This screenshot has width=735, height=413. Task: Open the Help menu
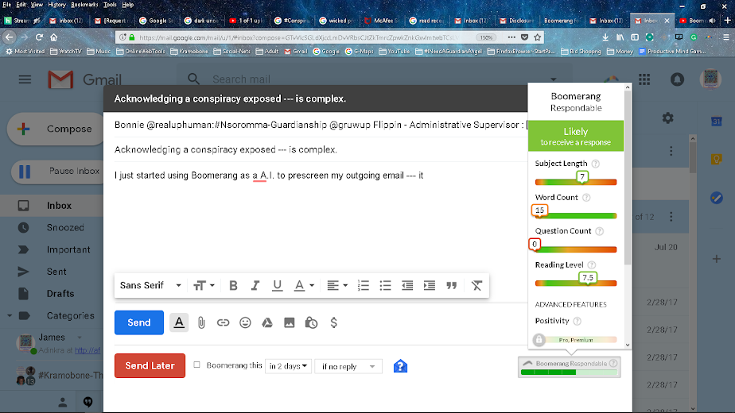click(127, 5)
